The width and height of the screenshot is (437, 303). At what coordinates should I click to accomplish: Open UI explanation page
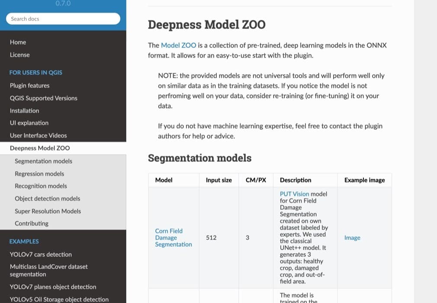tap(29, 123)
